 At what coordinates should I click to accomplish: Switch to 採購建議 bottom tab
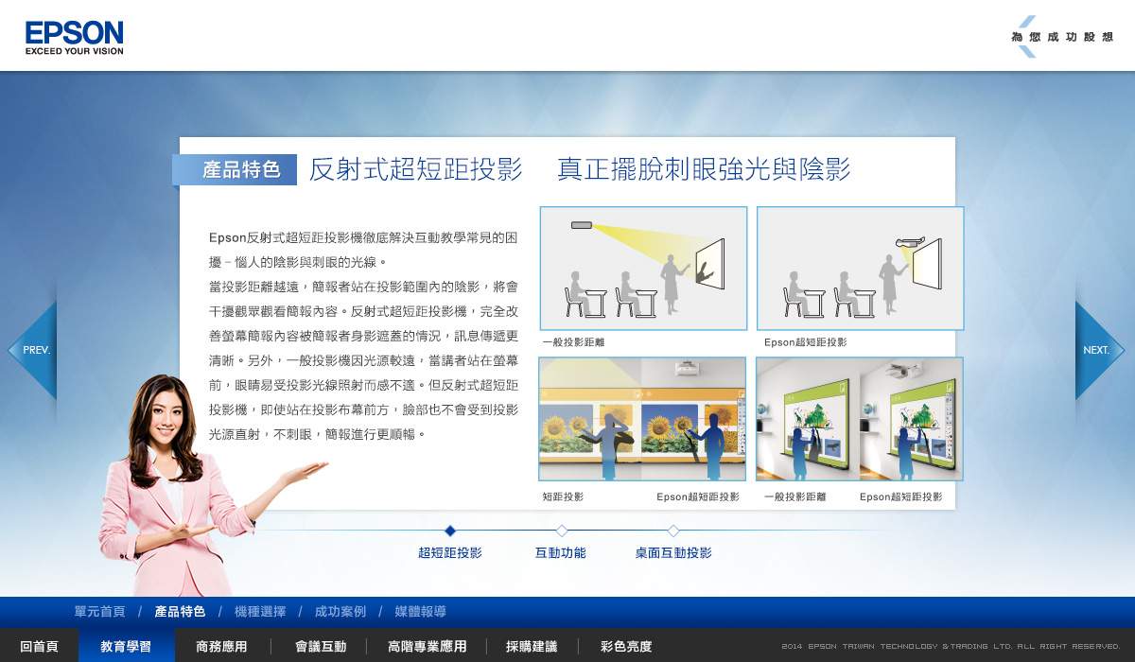click(x=532, y=647)
